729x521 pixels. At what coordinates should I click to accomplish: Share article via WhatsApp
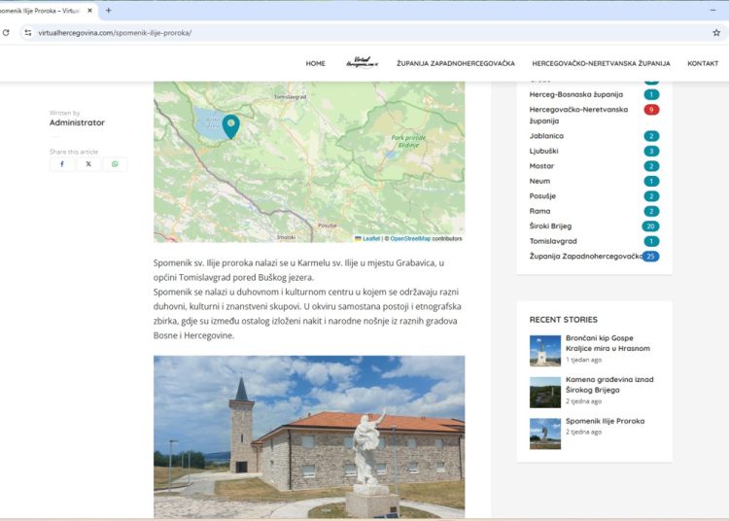pos(115,164)
